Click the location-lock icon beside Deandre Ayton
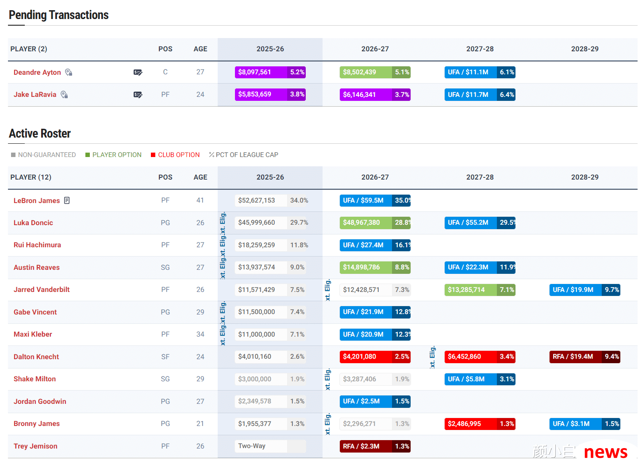Image resolution: width=642 pixels, height=468 pixels. click(69, 72)
